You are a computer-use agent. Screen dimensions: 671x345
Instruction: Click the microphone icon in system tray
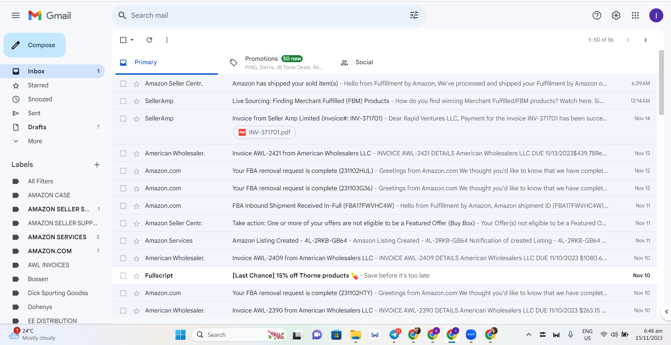tap(571, 335)
